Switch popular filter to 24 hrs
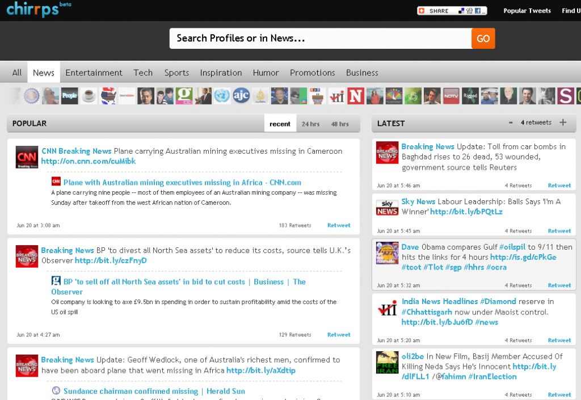 point(310,124)
